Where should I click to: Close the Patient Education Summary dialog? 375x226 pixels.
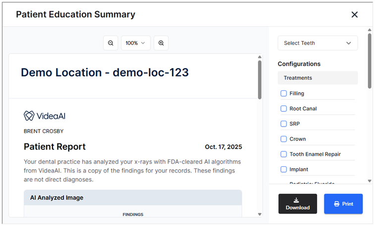coord(354,15)
